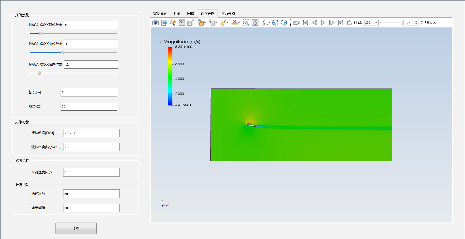Click the magnifier with lightning icon
Image resolution: width=465 pixels, height=239 pixels.
click(x=173, y=23)
